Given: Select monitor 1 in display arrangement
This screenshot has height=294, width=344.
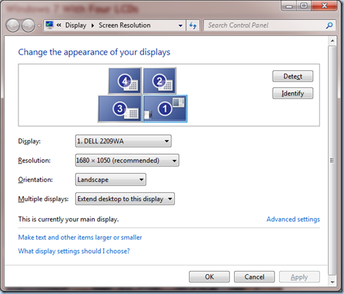Looking at the screenshot, I should coord(165,108).
